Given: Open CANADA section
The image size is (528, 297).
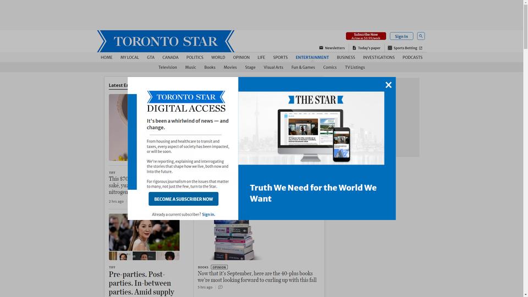Looking at the screenshot, I should 170,57.
